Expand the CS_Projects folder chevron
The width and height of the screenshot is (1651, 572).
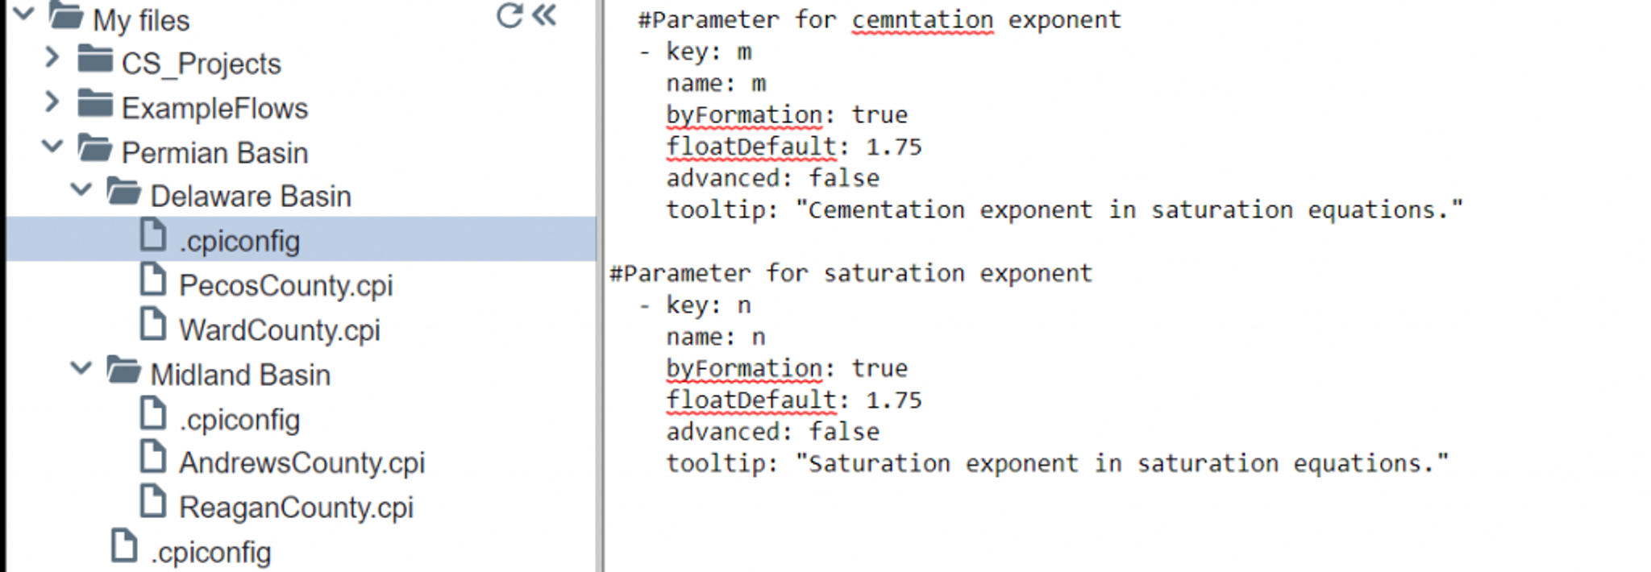pyautogui.click(x=52, y=58)
